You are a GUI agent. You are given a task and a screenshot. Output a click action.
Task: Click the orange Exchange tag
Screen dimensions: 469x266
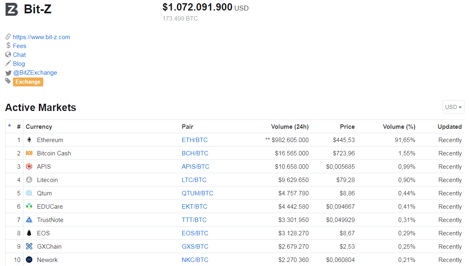coord(28,82)
